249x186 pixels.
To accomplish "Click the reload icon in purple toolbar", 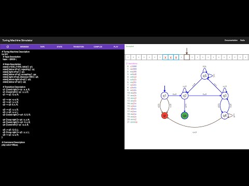I will [x=8, y=47].
